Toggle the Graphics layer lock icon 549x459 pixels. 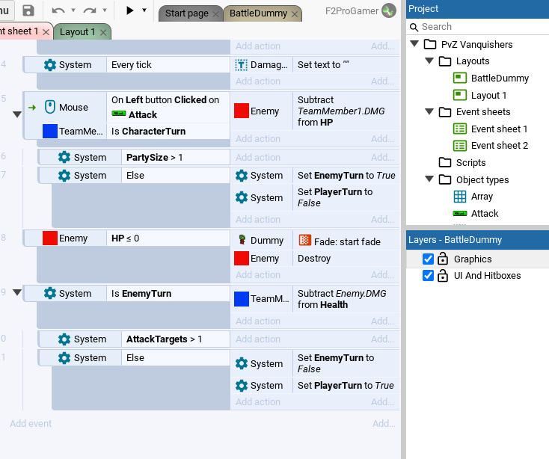pos(443,258)
